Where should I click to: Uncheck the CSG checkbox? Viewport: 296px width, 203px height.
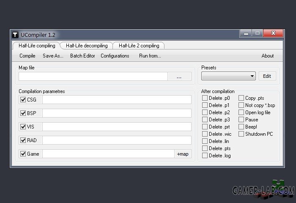(x=23, y=99)
